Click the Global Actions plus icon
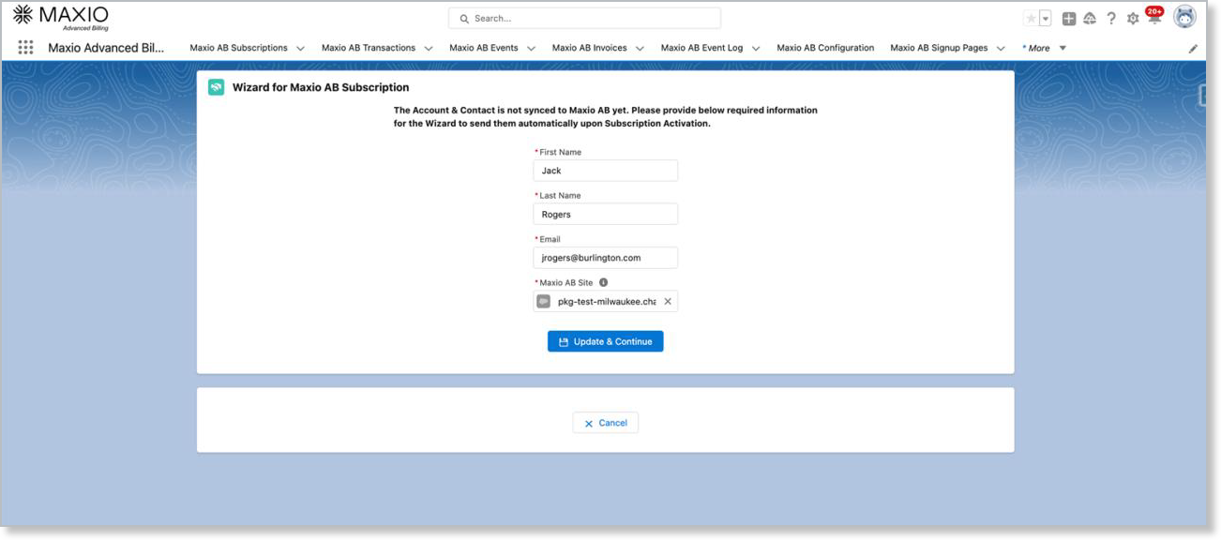The height and width of the screenshot is (540, 1221). 1068,19
